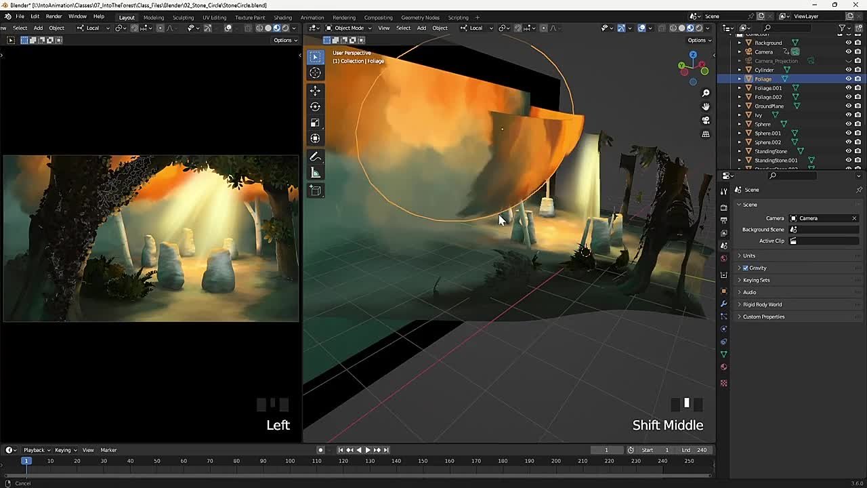Viewport: 867px width, 488px height.
Task: Toggle proportional editing in right viewport header
Action: pyautogui.click(x=543, y=28)
